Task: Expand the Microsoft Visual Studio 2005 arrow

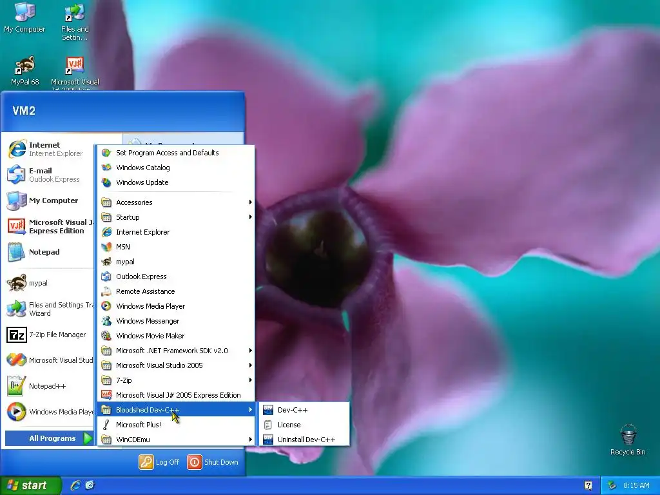Action: pyautogui.click(x=251, y=365)
